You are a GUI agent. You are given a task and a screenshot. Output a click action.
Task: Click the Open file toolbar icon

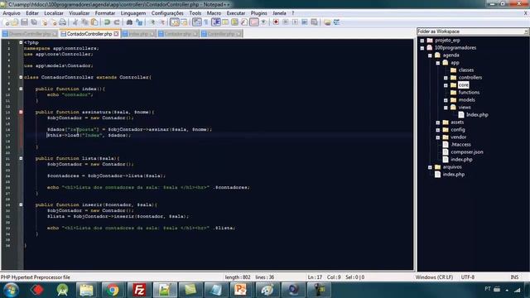(x=15, y=22)
